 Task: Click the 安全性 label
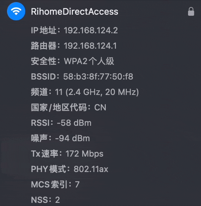point(44,61)
